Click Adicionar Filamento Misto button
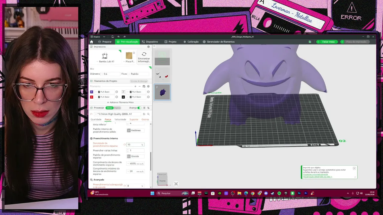Screen dimensions: 383x215 point(120,102)
